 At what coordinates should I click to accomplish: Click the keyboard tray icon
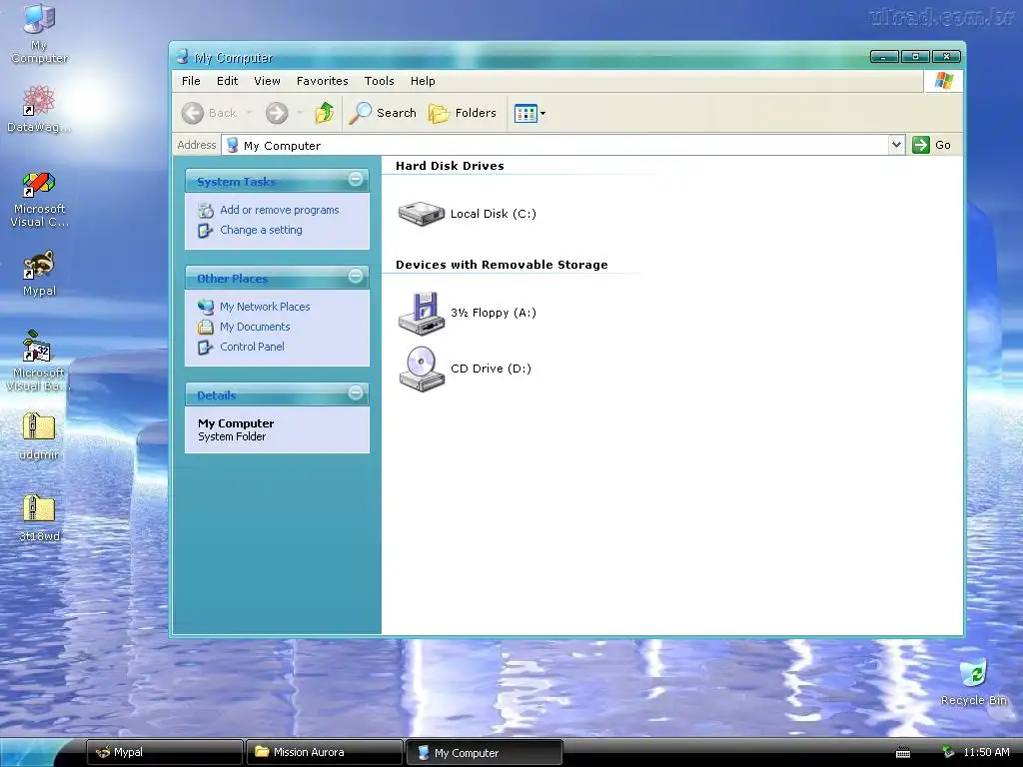pyautogui.click(x=903, y=753)
